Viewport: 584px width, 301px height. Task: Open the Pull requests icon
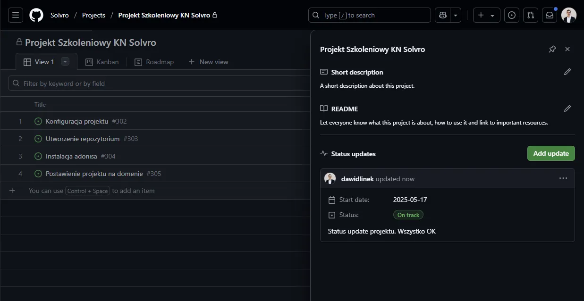531,15
